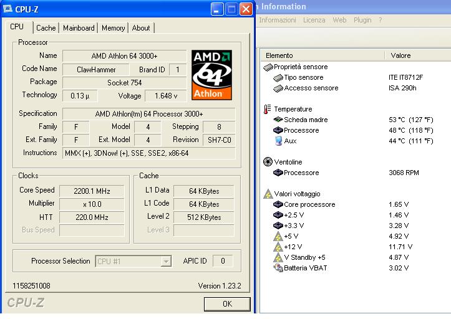
Task: Click the Code Name field ClawHammer
Action: pyautogui.click(x=96, y=70)
